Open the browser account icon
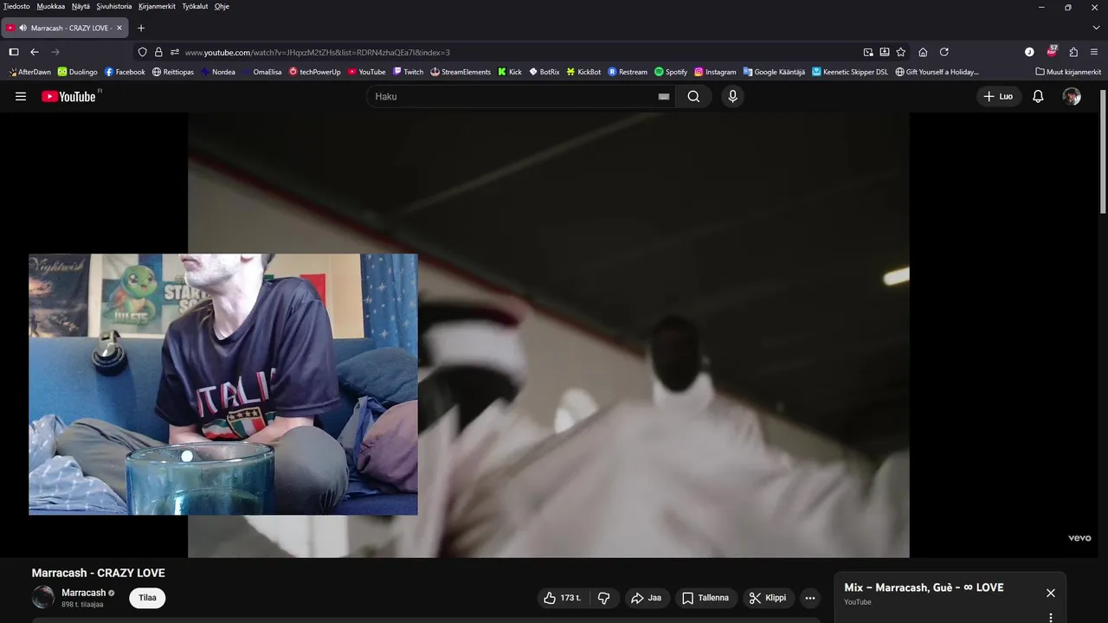This screenshot has height=623, width=1108. (1029, 52)
